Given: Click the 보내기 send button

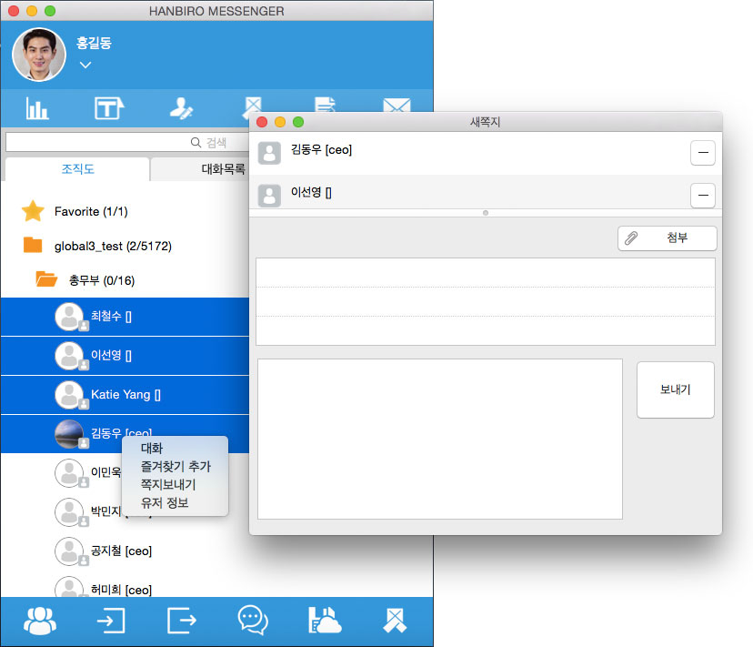Looking at the screenshot, I should [x=675, y=389].
